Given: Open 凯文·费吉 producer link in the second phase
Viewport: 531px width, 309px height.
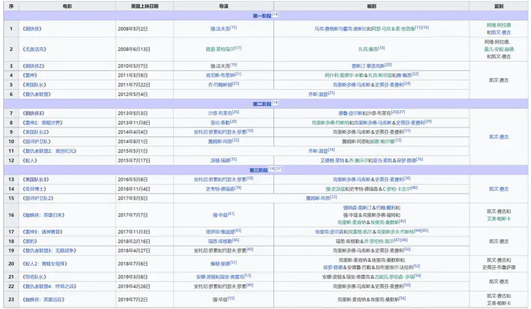Looking at the screenshot, I should pyautogui.click(x=499, y=137).
